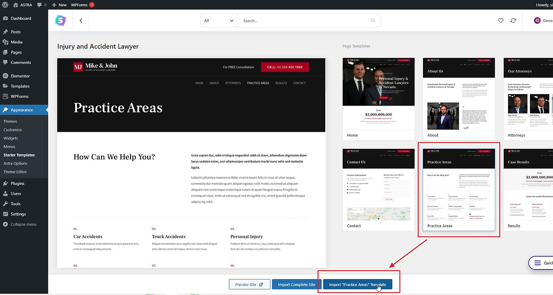Click the Media icon in sidebar
The height and width of the screenshot is (295, 553).
click(6, 42)
